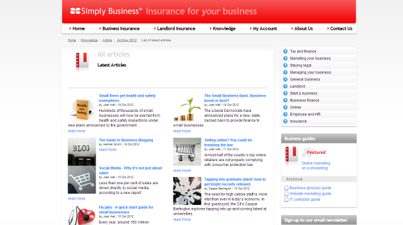Open the Business glossary guide link
The height and width of the screenshot is (225, 403).
(x=310, y=188)
